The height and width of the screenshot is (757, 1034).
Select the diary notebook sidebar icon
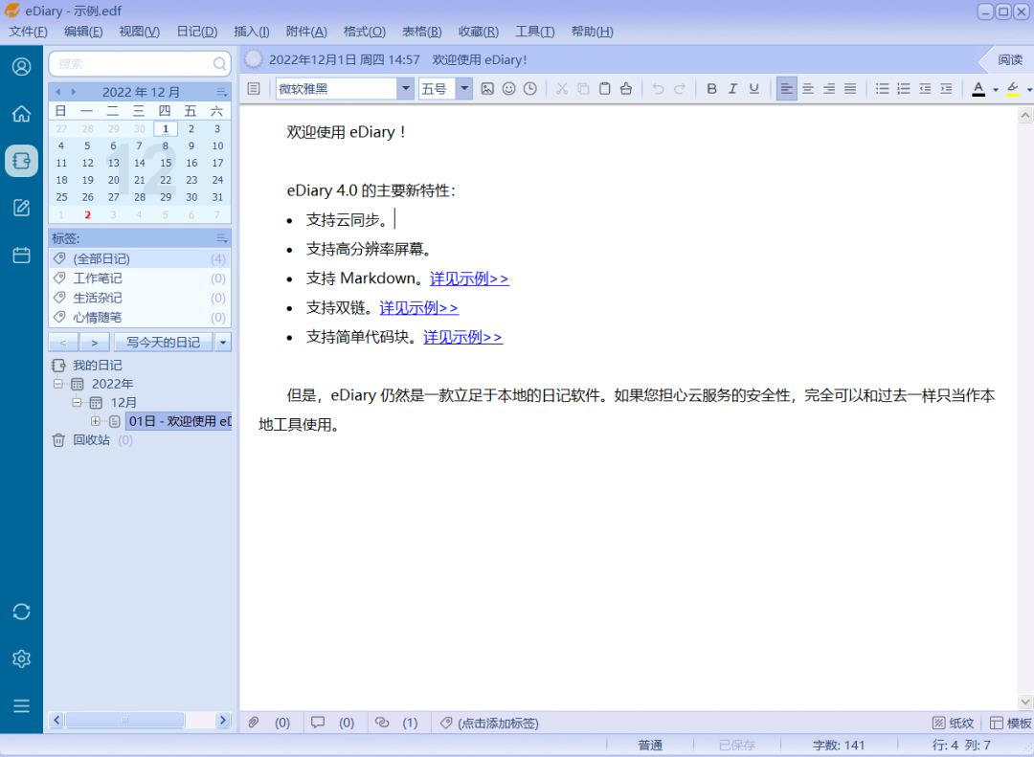point(21,160)
